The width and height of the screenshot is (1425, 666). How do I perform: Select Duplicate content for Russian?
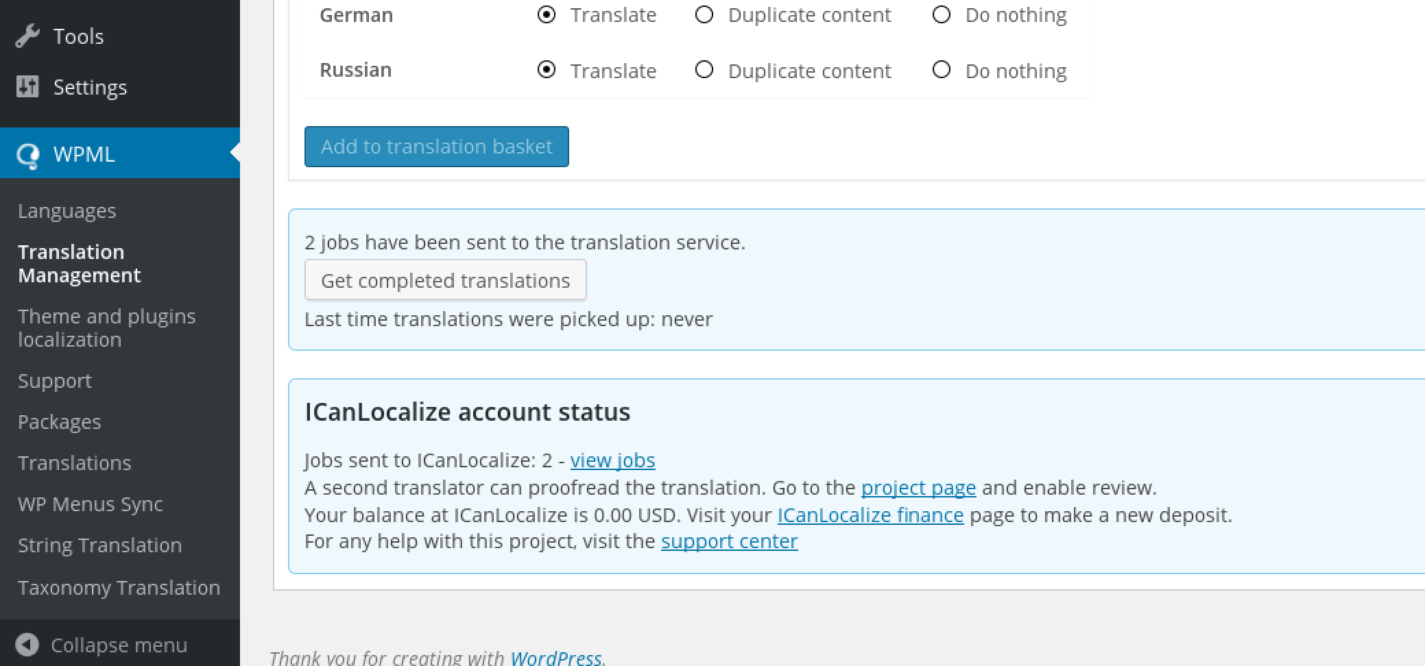pos(704,70)
